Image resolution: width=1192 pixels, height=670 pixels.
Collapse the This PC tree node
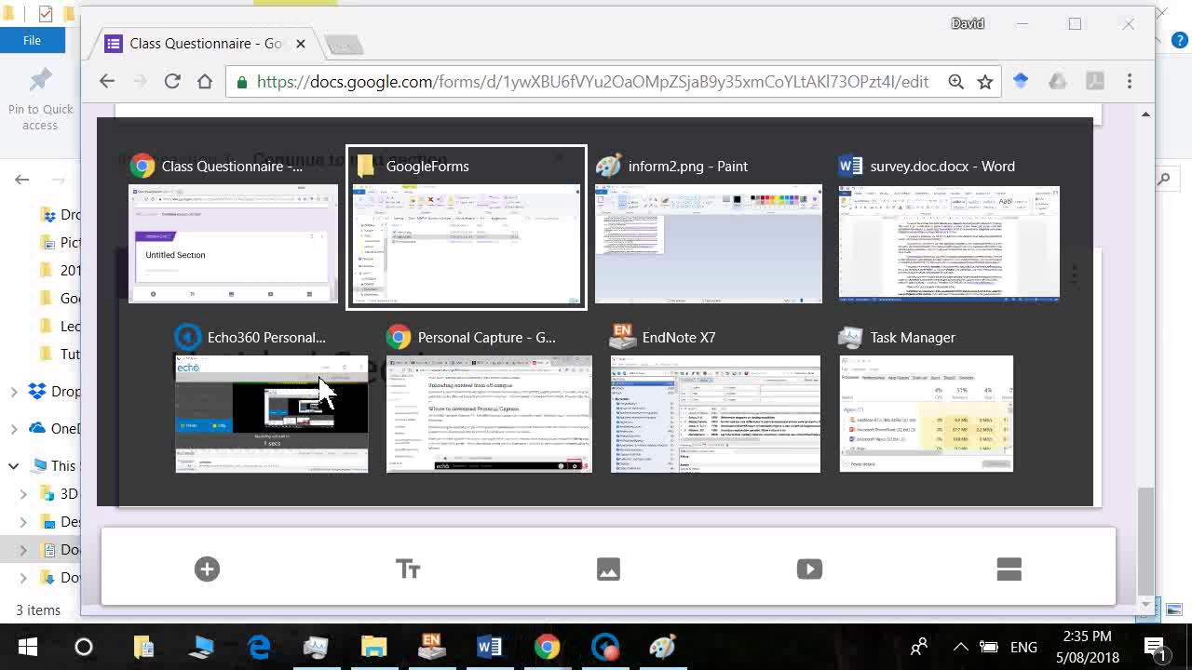coord(14,466)
